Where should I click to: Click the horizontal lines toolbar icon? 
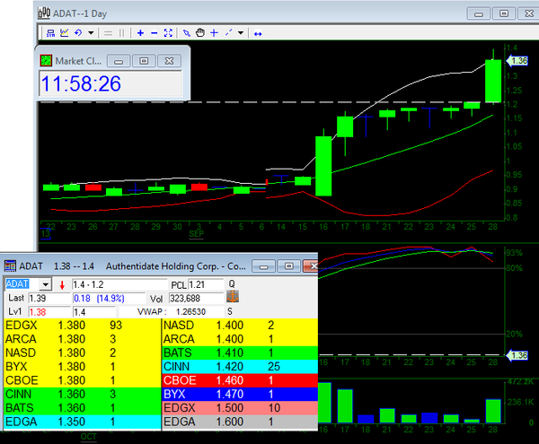[109, 33]
